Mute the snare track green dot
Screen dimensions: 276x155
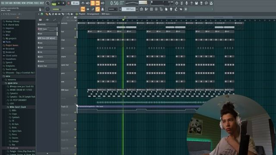(x=75, y=62)
